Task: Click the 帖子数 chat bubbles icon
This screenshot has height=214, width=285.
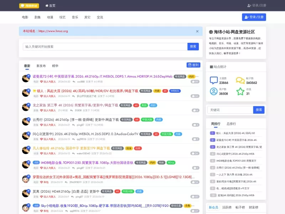Action: point(240,80)
